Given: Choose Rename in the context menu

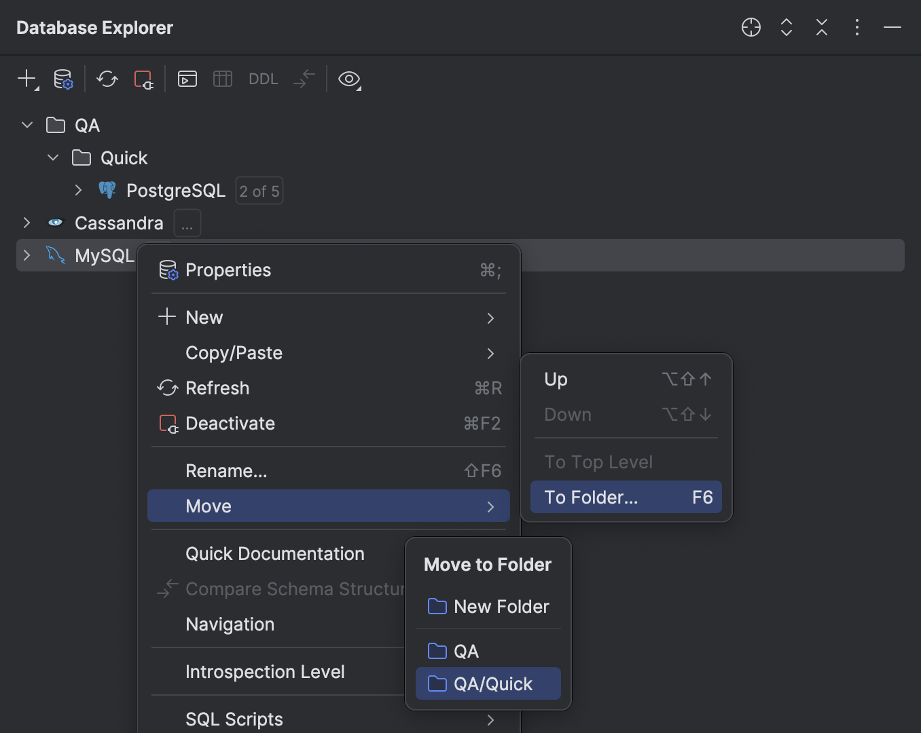Looking at the screenshot, I should click(x=226, y=470).
